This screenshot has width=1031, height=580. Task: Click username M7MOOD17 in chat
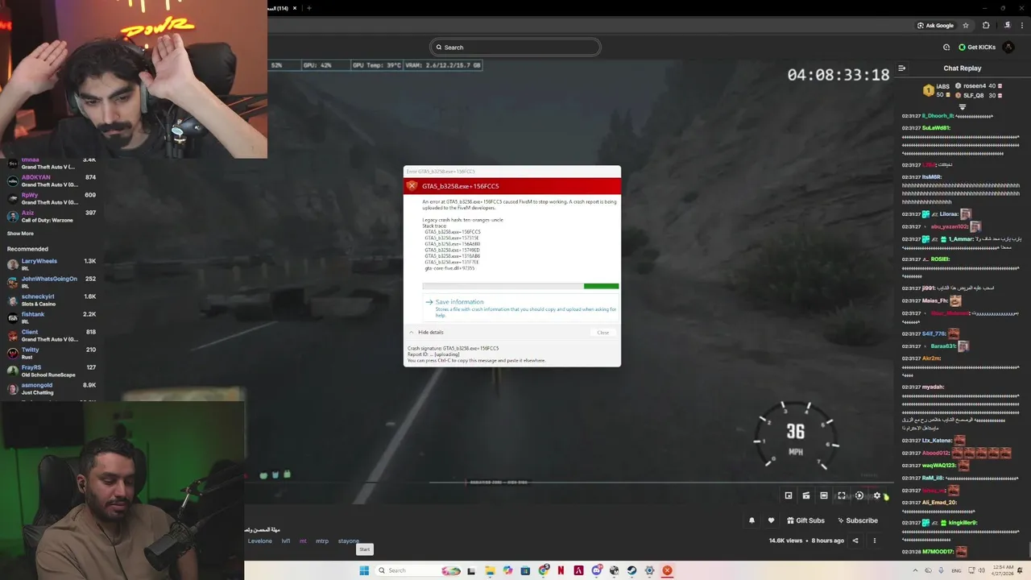click(938, 552)
